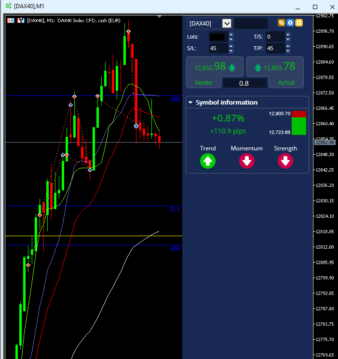Decrease the S/L value
The image size is (338, 359).
click(x=231, y=51)
